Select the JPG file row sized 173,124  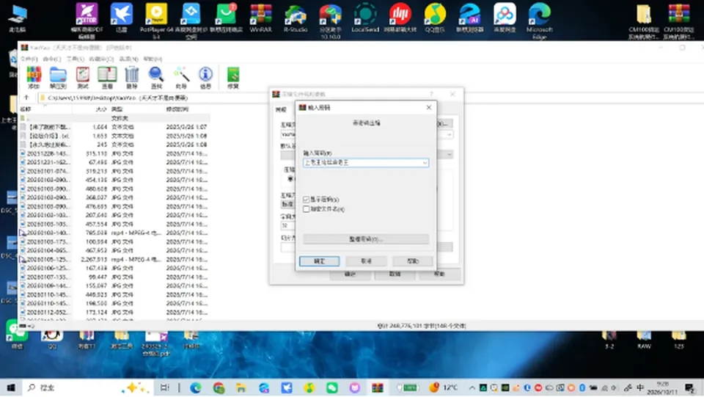(114, 312)
